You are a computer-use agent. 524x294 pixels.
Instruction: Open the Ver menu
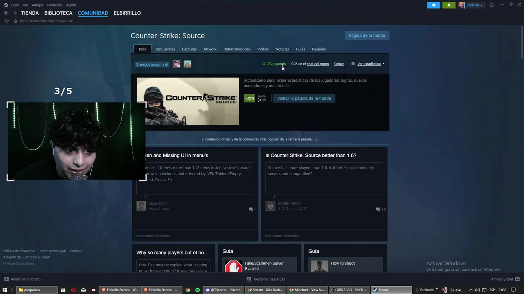25,5
